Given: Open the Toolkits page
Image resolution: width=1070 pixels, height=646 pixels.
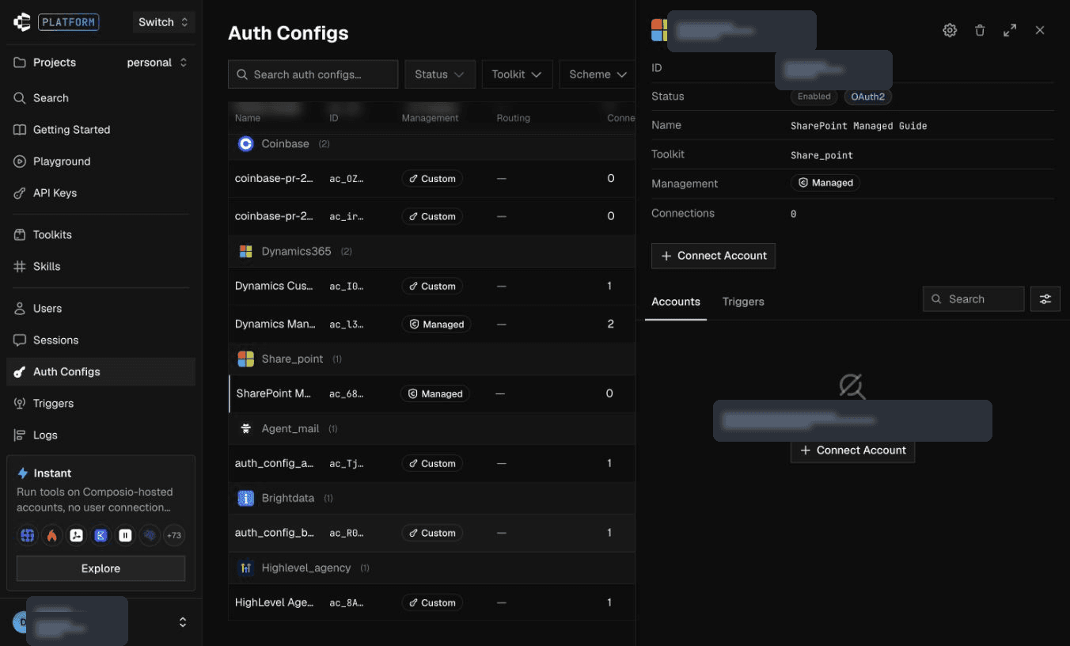Looking at the screenshot, I should click(x=101, y=235).
